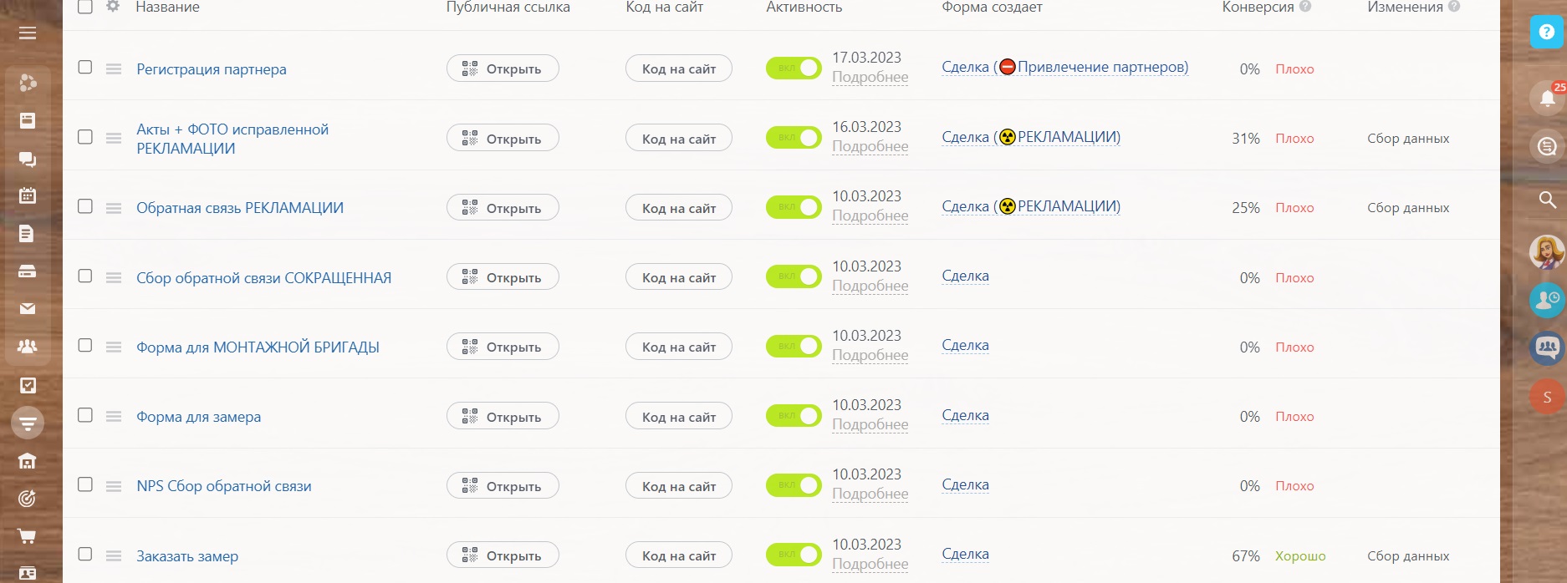Open the contact card icon in left sidebar
The image size is (1567, 583).
pyautogui.click(x=28, y=574)
